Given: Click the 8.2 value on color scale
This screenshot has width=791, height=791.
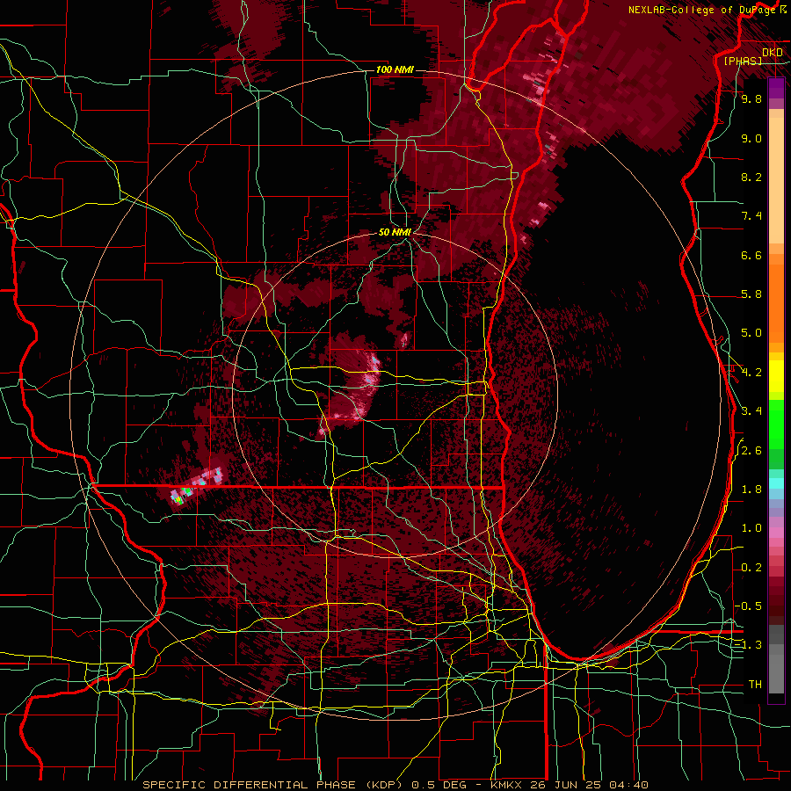Looking at the screenshot, I should 751,177.
